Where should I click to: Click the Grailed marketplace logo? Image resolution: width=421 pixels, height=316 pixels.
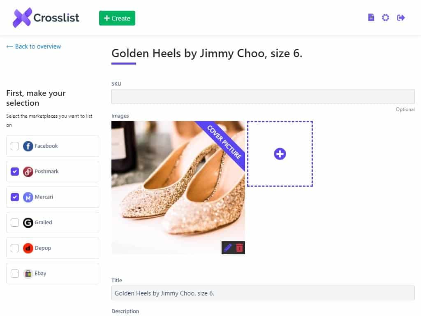point(28,223)
